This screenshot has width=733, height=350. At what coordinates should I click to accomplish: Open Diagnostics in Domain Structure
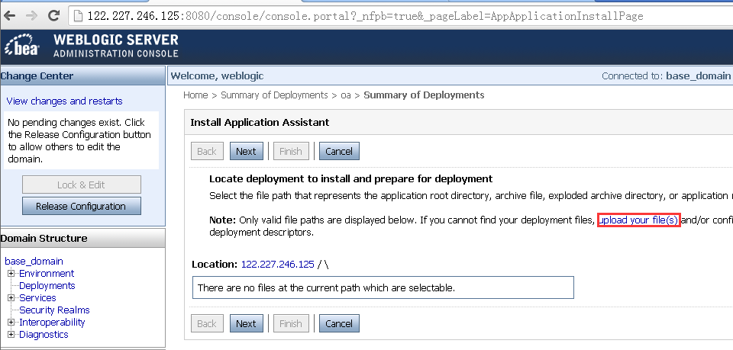pos(44,334)
